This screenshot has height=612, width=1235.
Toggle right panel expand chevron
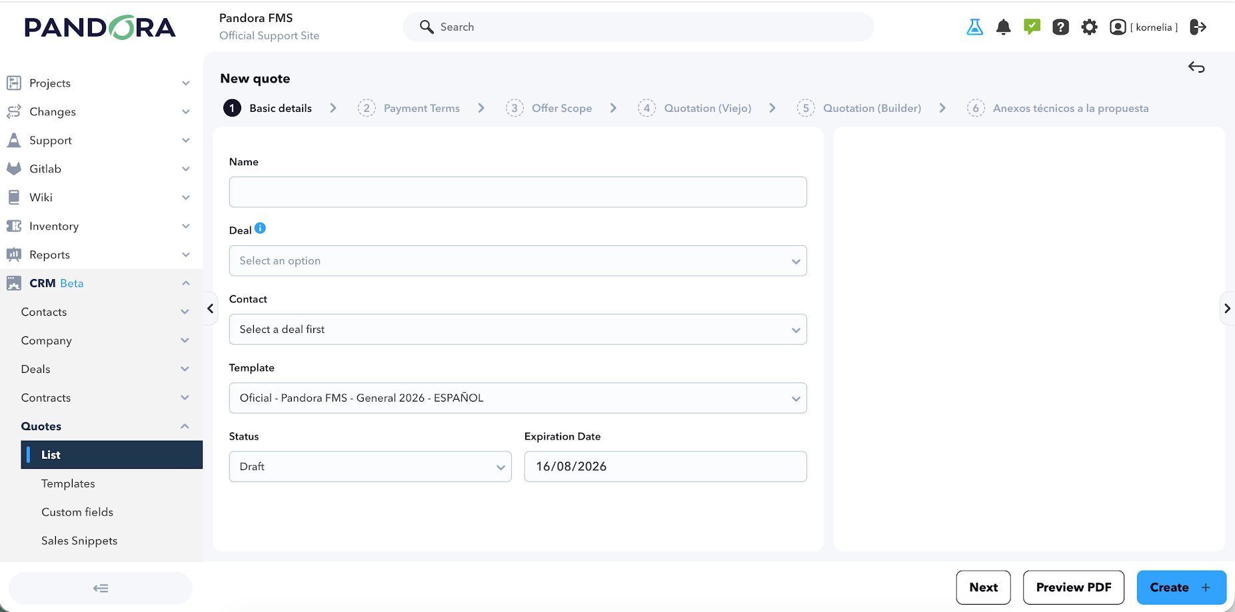pyautogui.click(x=1227, y=308)
